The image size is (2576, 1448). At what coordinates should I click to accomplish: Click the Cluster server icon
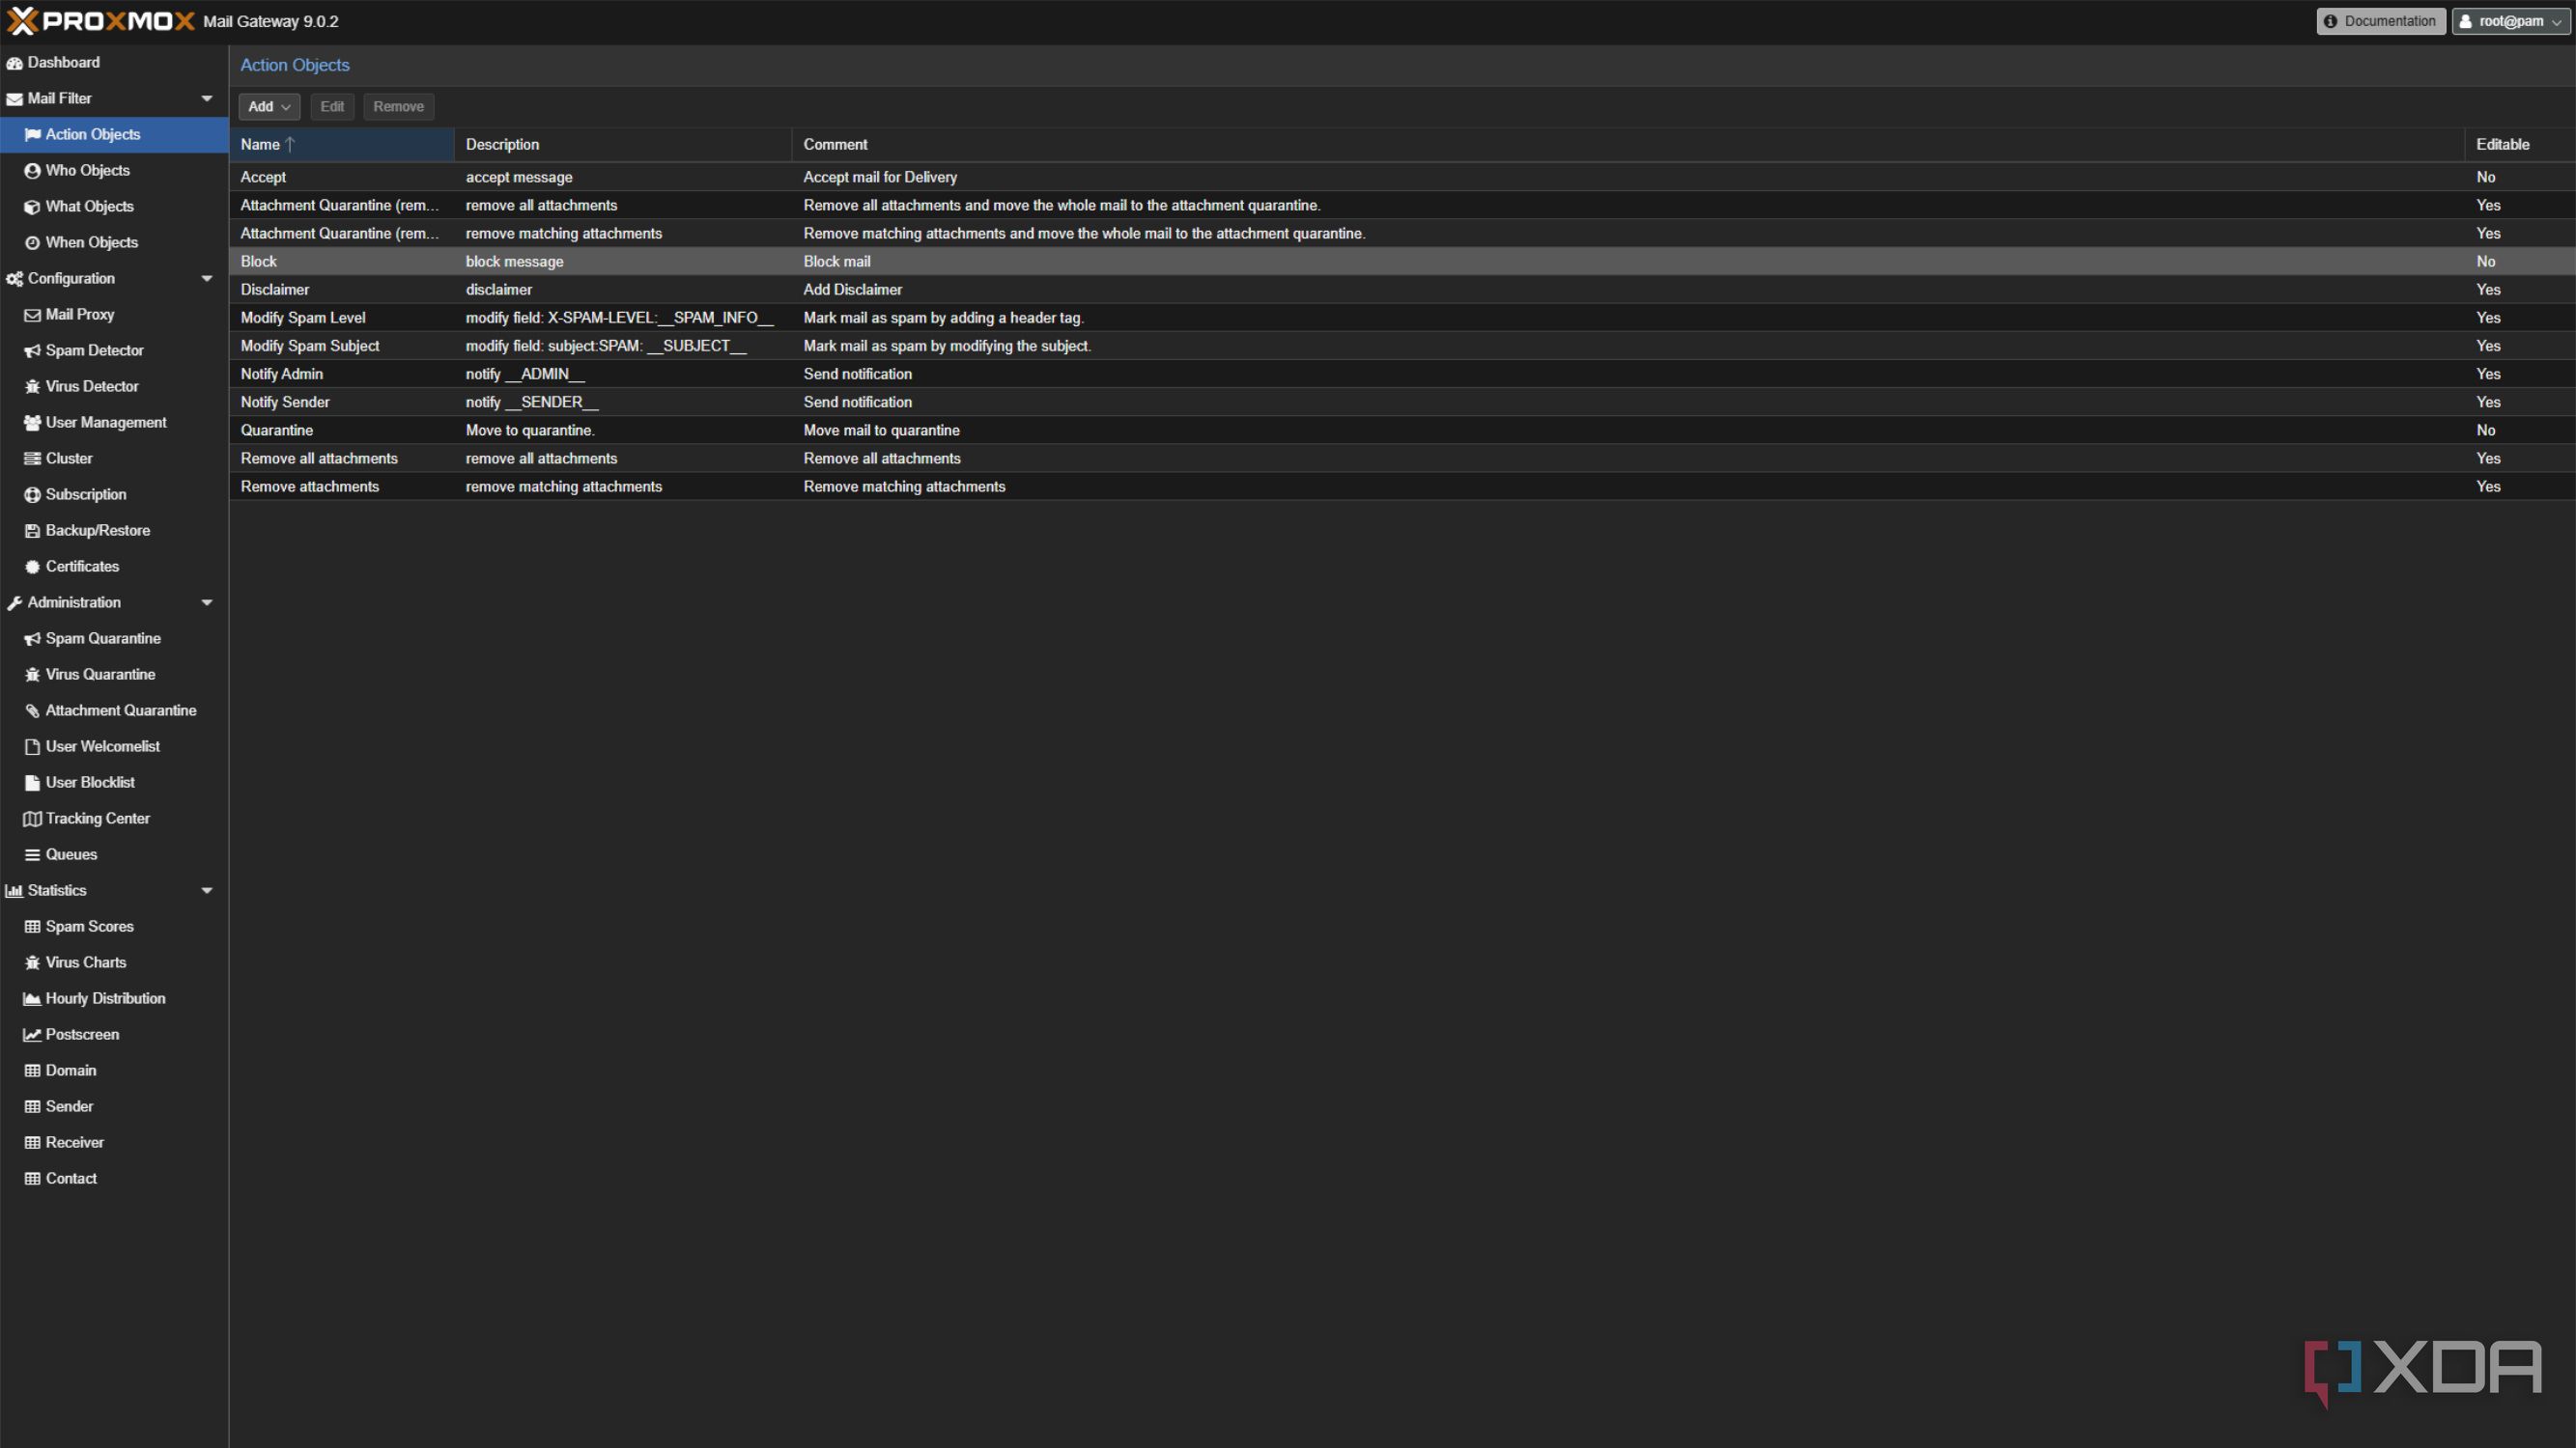pos(32,459)
